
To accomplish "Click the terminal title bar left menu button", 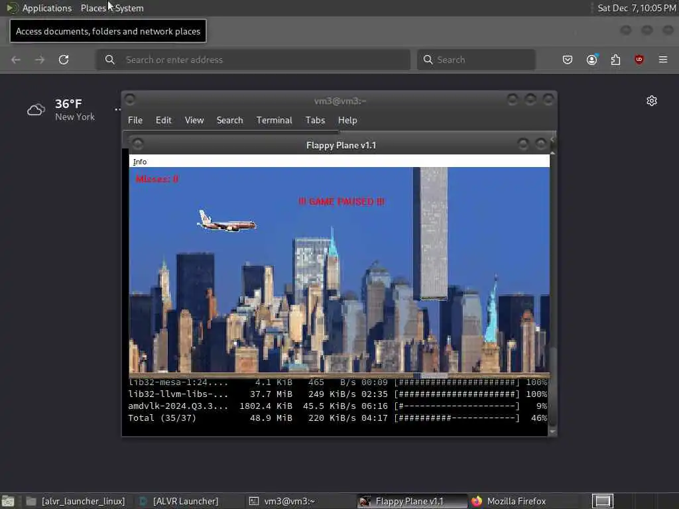I will click(x=130, y=99).
